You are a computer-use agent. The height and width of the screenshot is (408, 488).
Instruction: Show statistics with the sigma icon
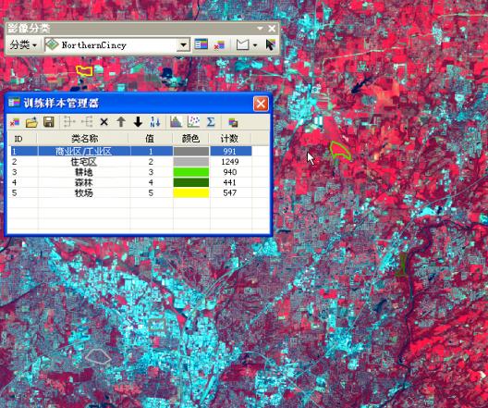[211, 122]
